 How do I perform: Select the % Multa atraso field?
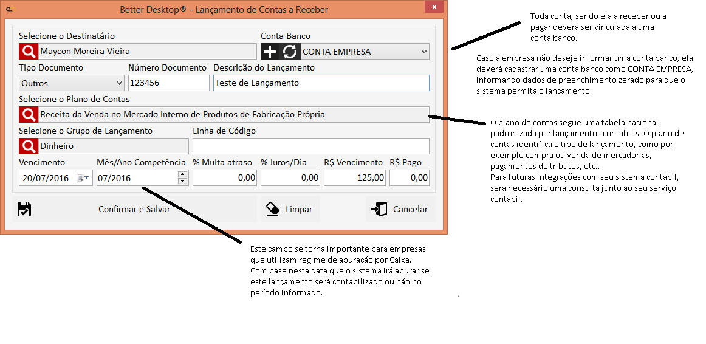(224, 178)
